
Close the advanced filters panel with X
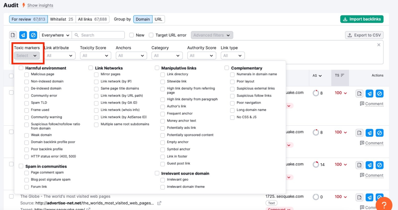379,45
